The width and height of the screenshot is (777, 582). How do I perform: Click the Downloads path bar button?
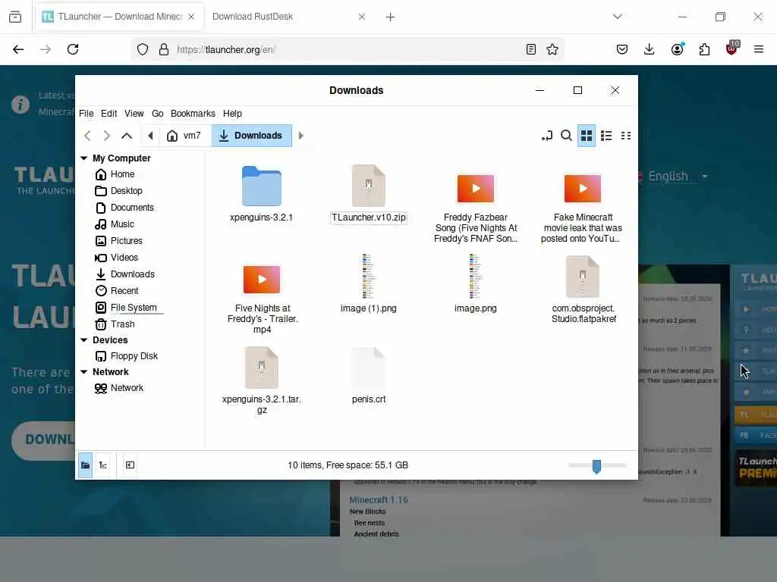point(252,136)
